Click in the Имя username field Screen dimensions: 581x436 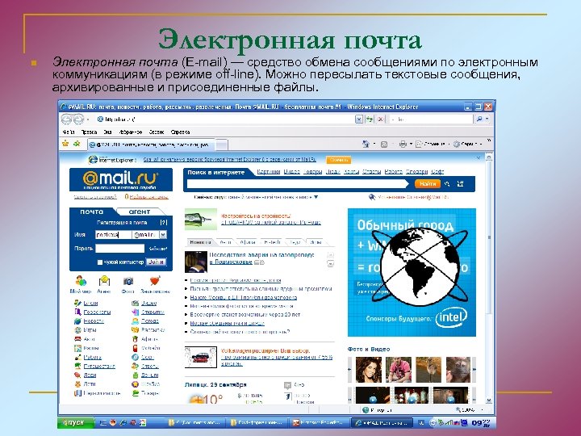coord(114,235)
